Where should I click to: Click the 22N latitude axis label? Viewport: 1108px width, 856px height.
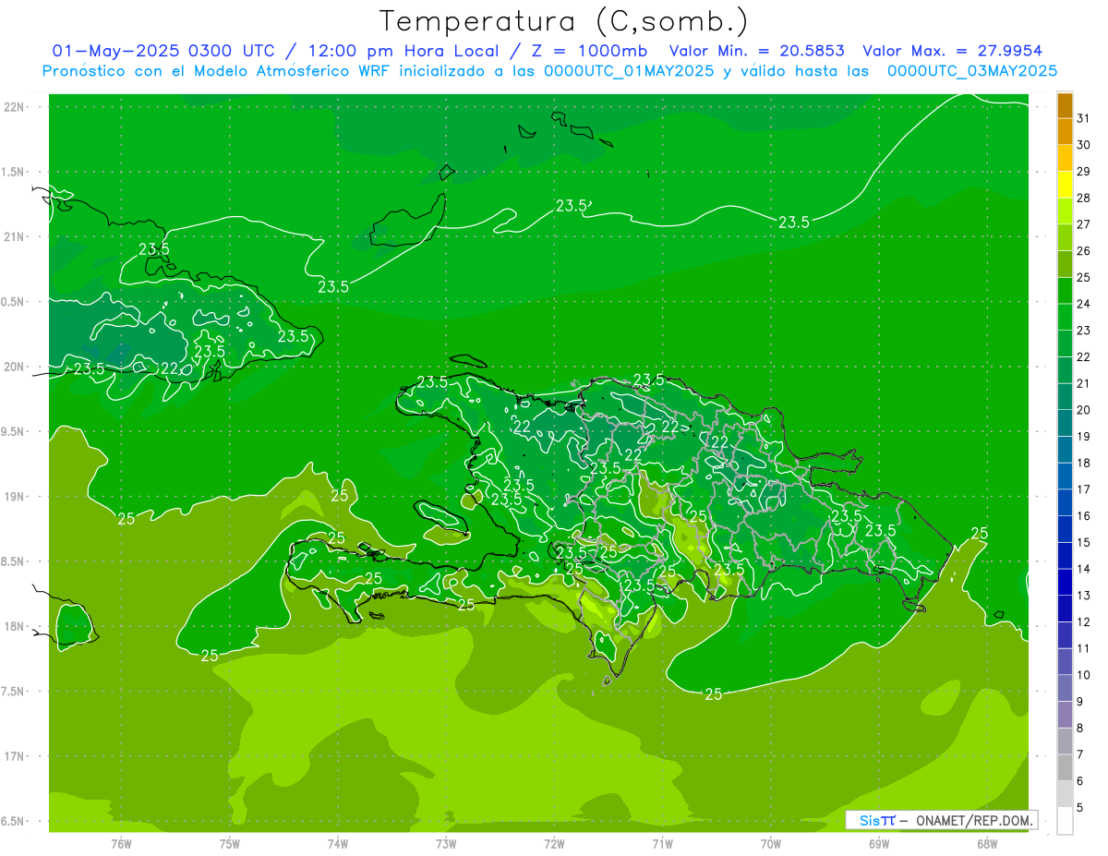[16, 107]
